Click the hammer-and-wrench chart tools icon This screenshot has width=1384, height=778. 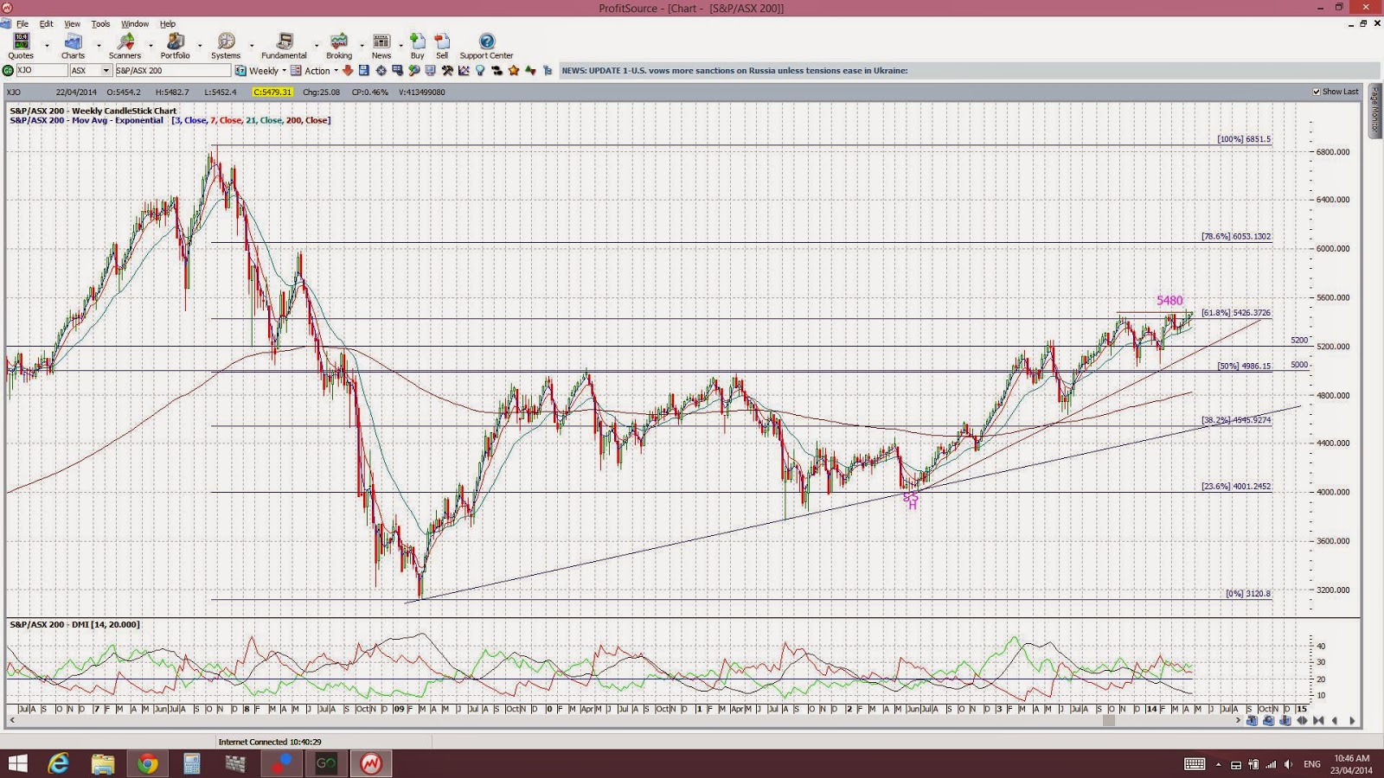[447, 71]
